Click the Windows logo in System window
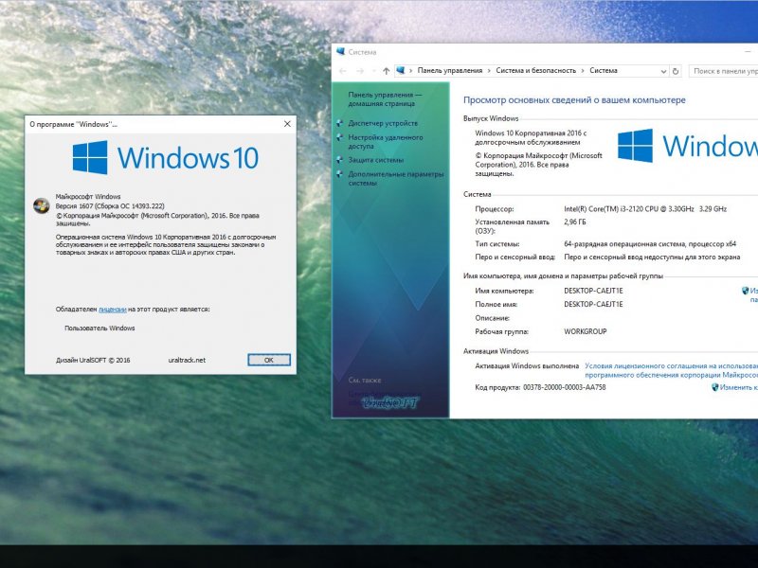758x568 pixels. 688,146
